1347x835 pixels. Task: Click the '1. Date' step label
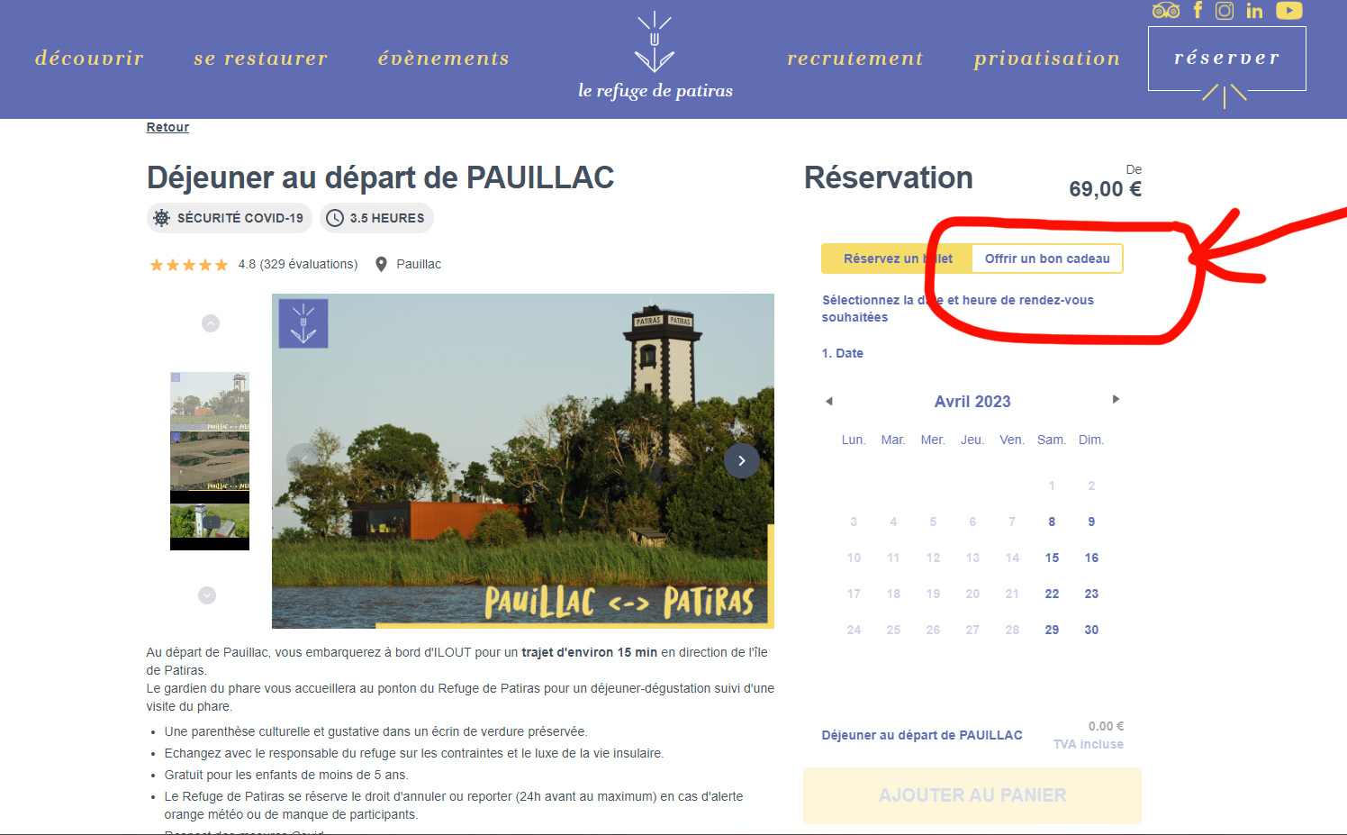point(843,353)
